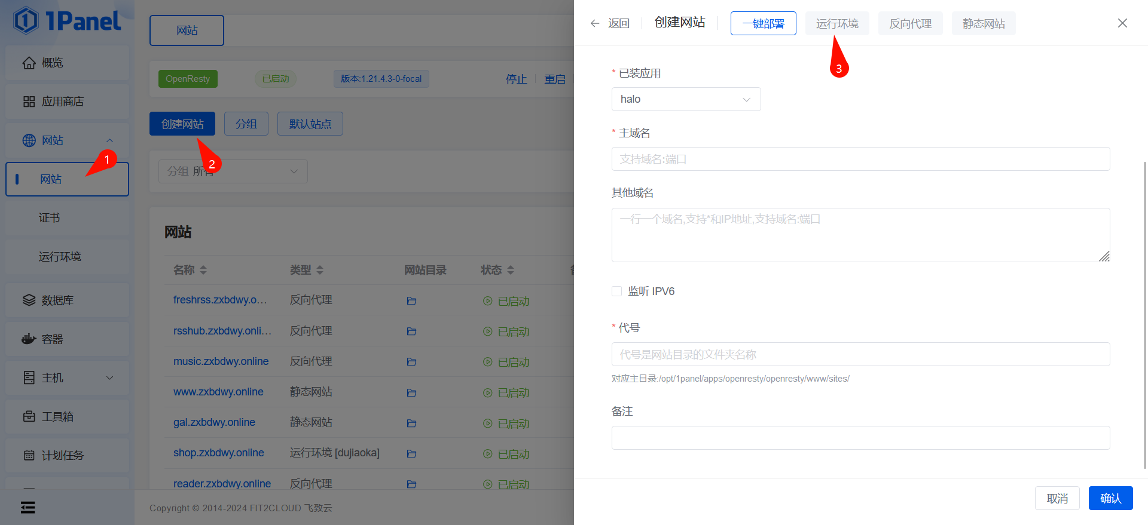Screen dimensions: 1148x525
Task: Expand the 主机 host menu chevron
Action: (109, 377)
